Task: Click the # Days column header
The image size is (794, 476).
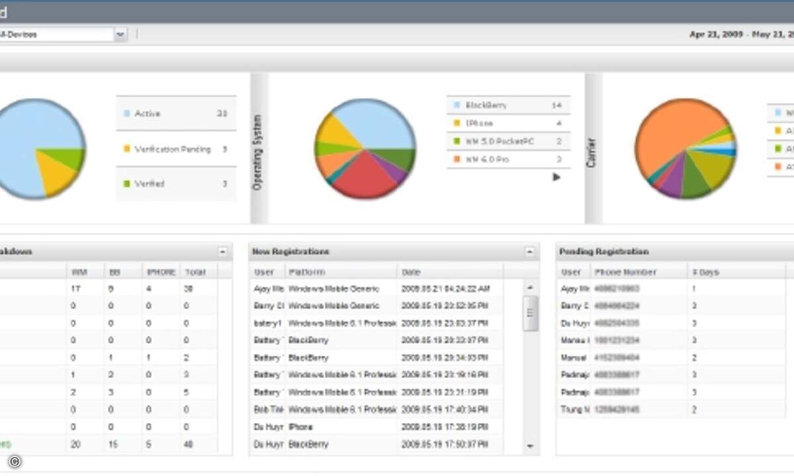Action: 705,272
